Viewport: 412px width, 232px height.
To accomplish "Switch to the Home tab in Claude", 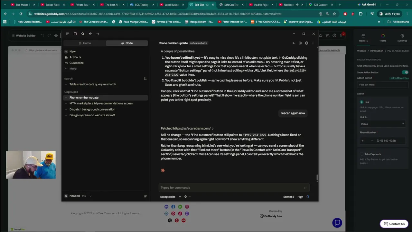I will [85, 43].
